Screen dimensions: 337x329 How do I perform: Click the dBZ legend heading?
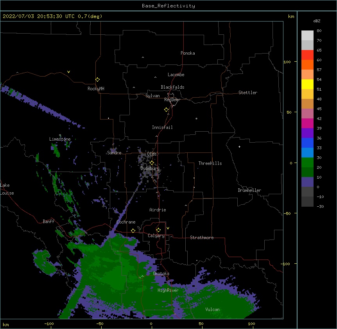coord(317,21)
